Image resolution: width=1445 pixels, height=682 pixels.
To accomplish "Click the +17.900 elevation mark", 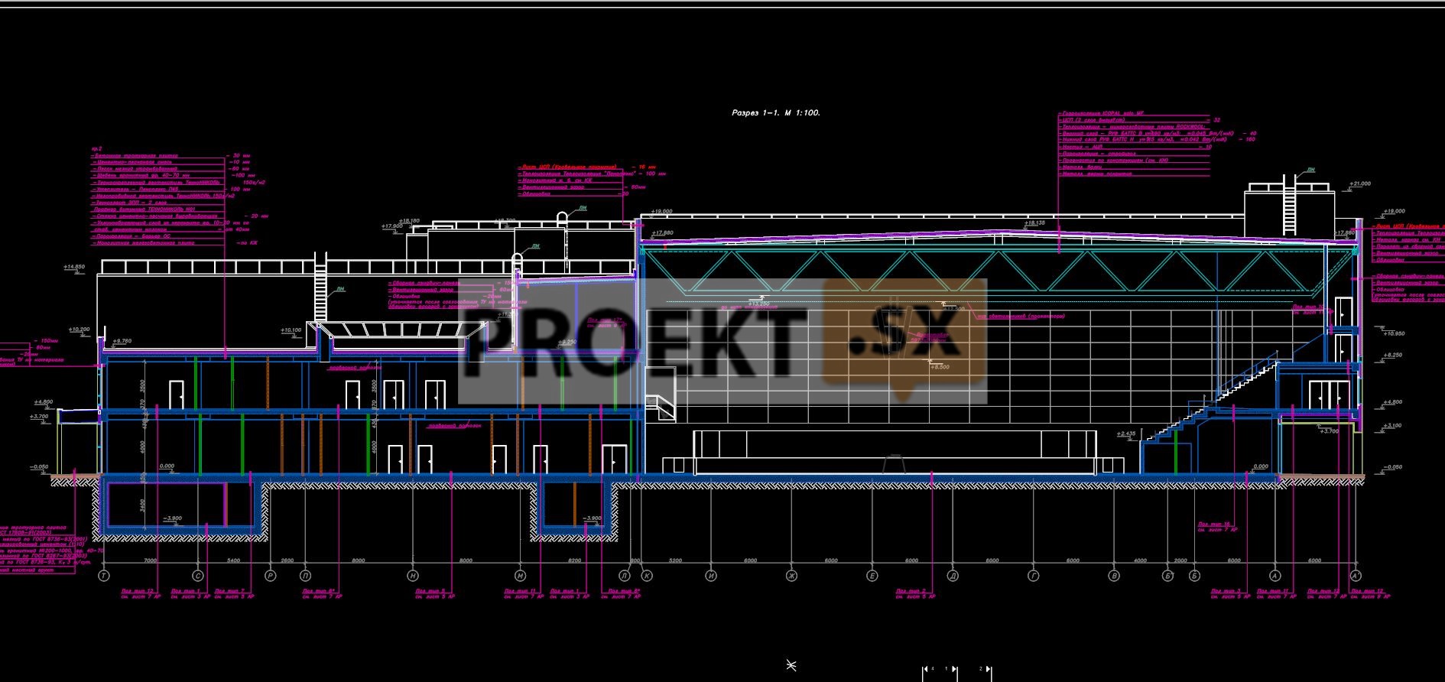I will click(x=391, y=226).
